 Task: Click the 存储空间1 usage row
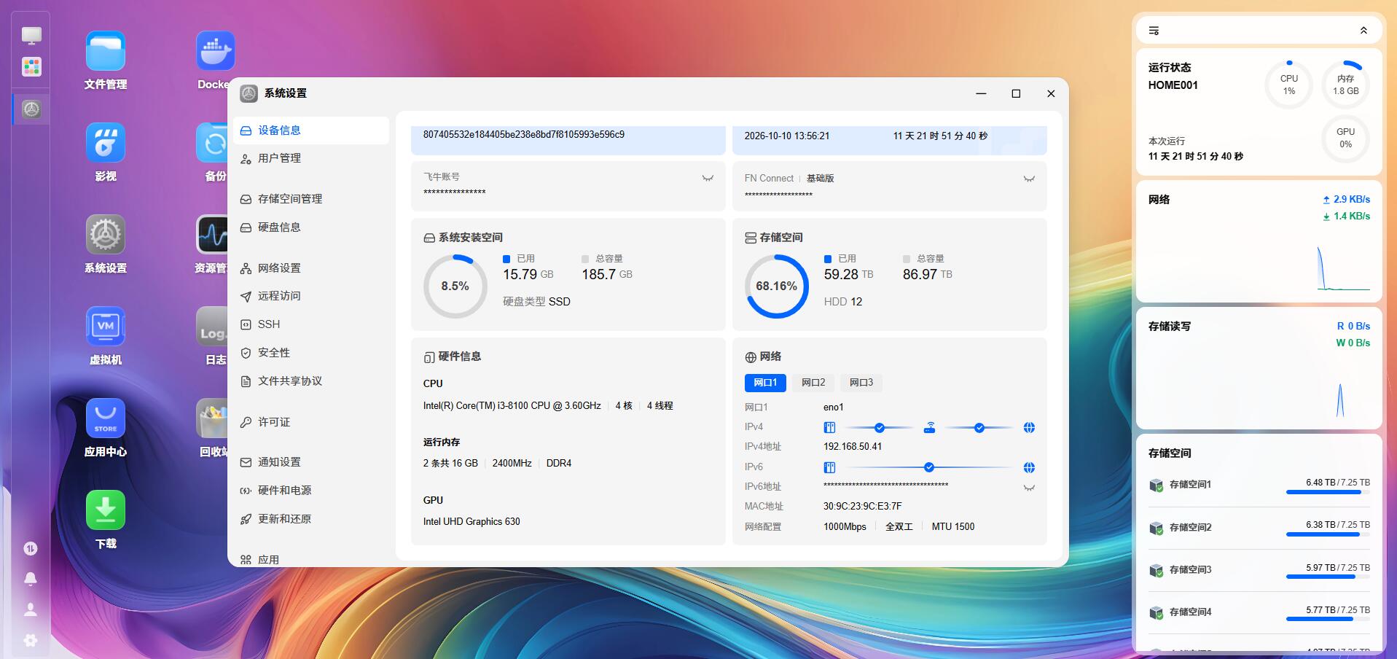click(x=1259, y=485)
